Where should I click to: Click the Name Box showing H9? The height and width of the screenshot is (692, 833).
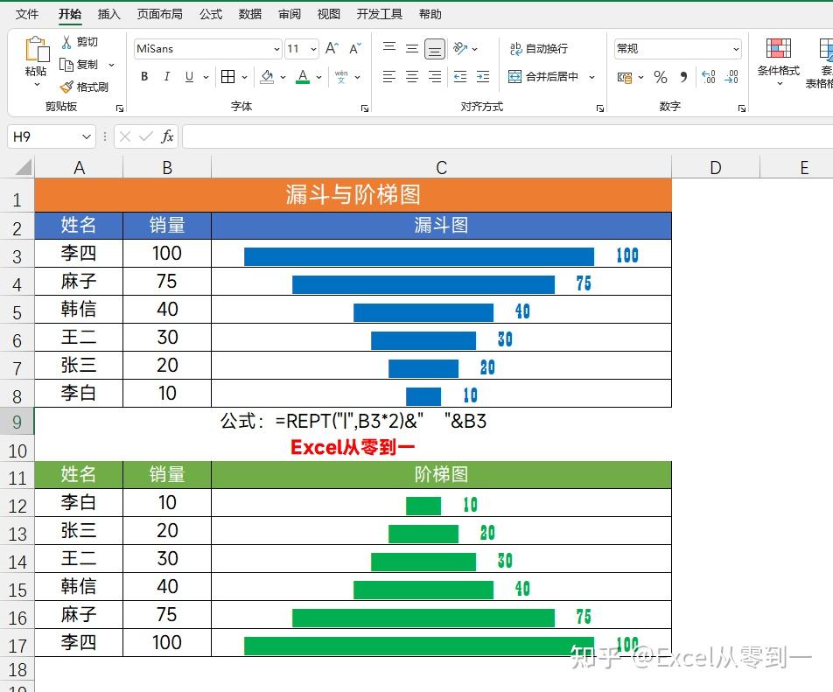click(x=50, y=136)
